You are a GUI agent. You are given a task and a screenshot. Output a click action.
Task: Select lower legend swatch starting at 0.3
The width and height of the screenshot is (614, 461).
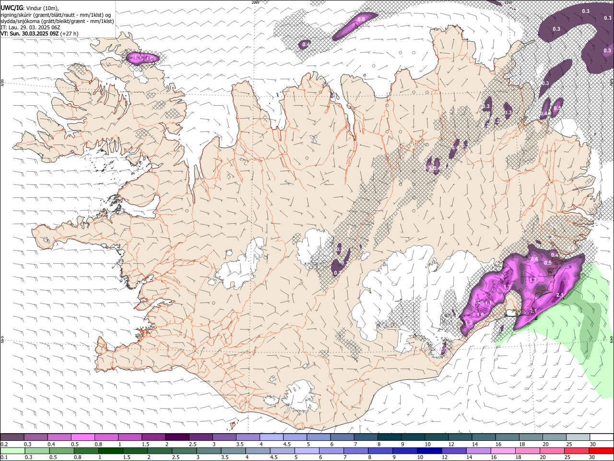pos(36,450)
